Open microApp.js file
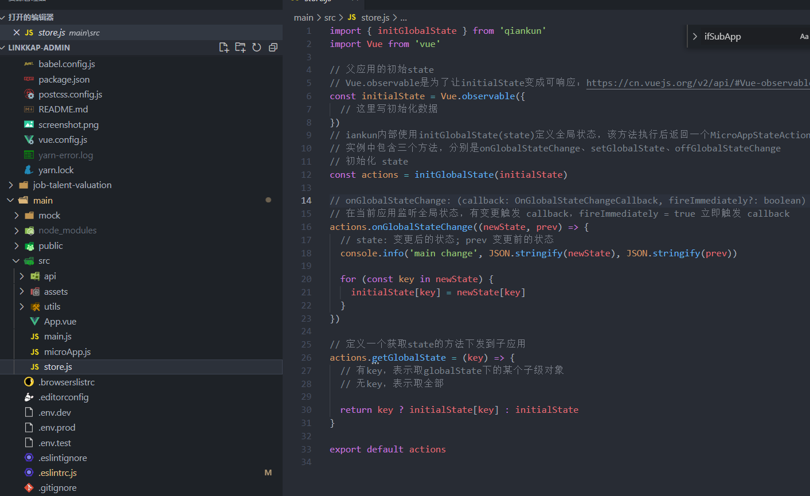Image resolution: width=810 pixels, height=496 pixels. coord(68,352)
